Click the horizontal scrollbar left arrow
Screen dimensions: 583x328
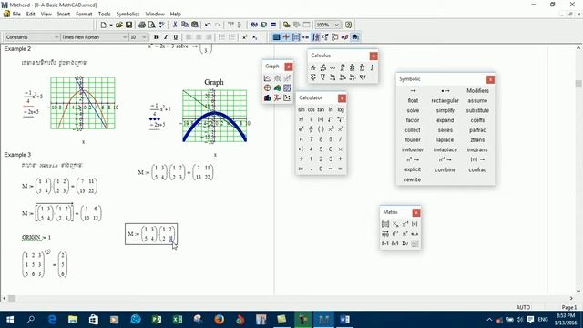[4, 298]
